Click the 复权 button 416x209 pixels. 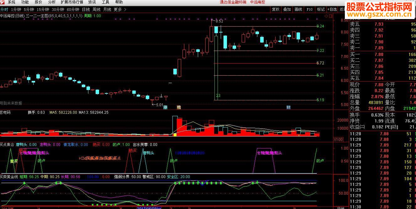(x=276, y=9)
